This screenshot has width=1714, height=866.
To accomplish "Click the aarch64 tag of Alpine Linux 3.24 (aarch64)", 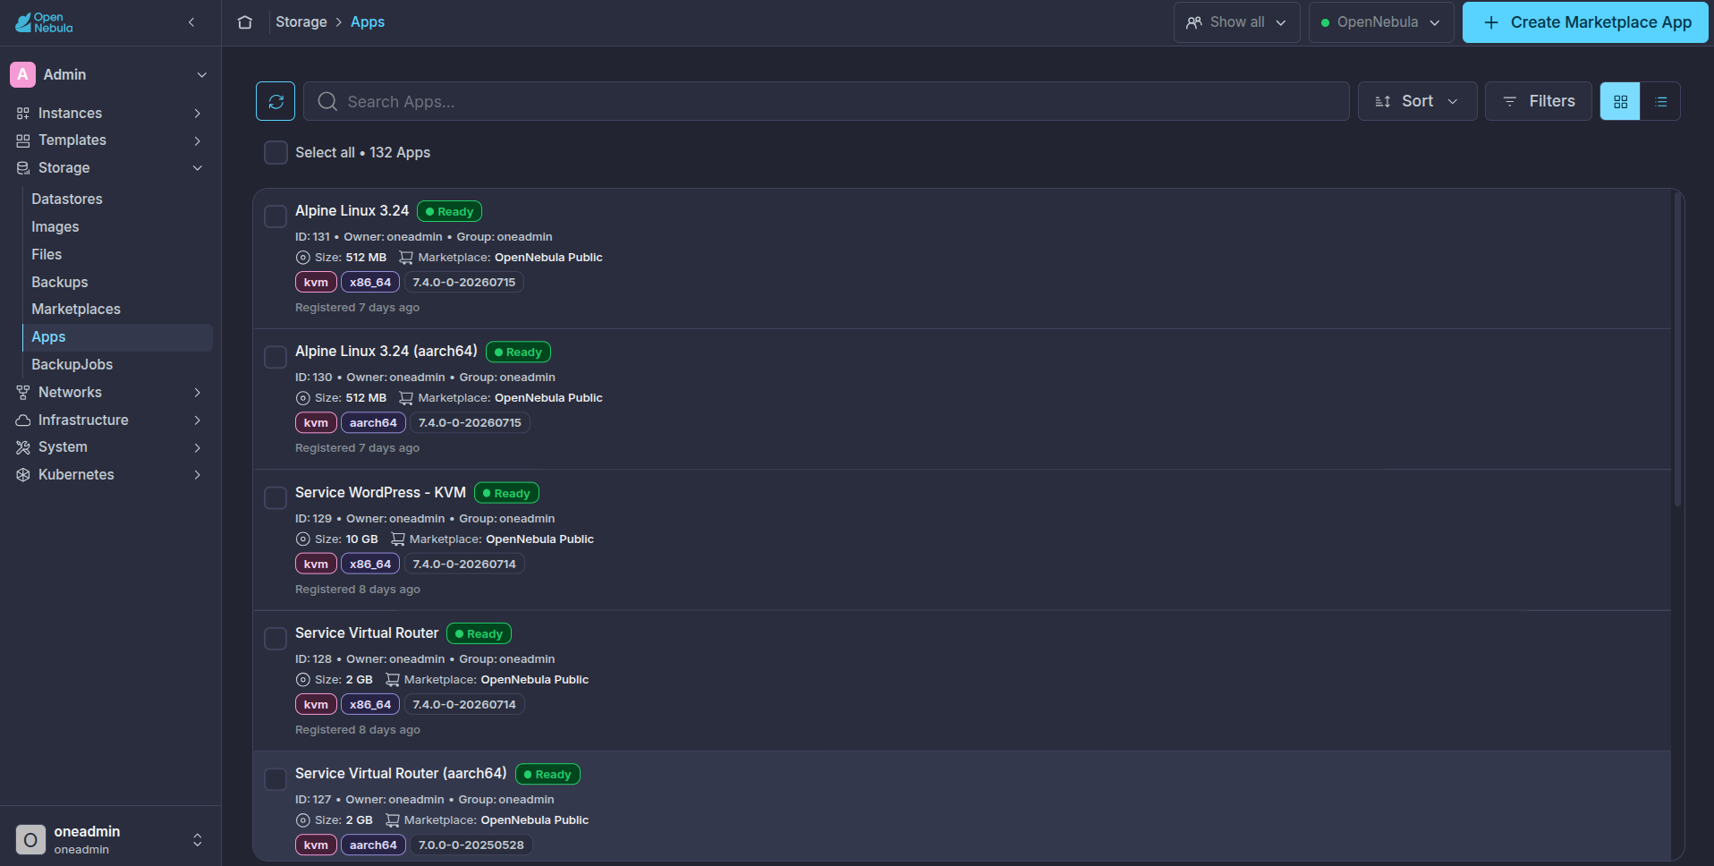I will click(x=373, y=423).
